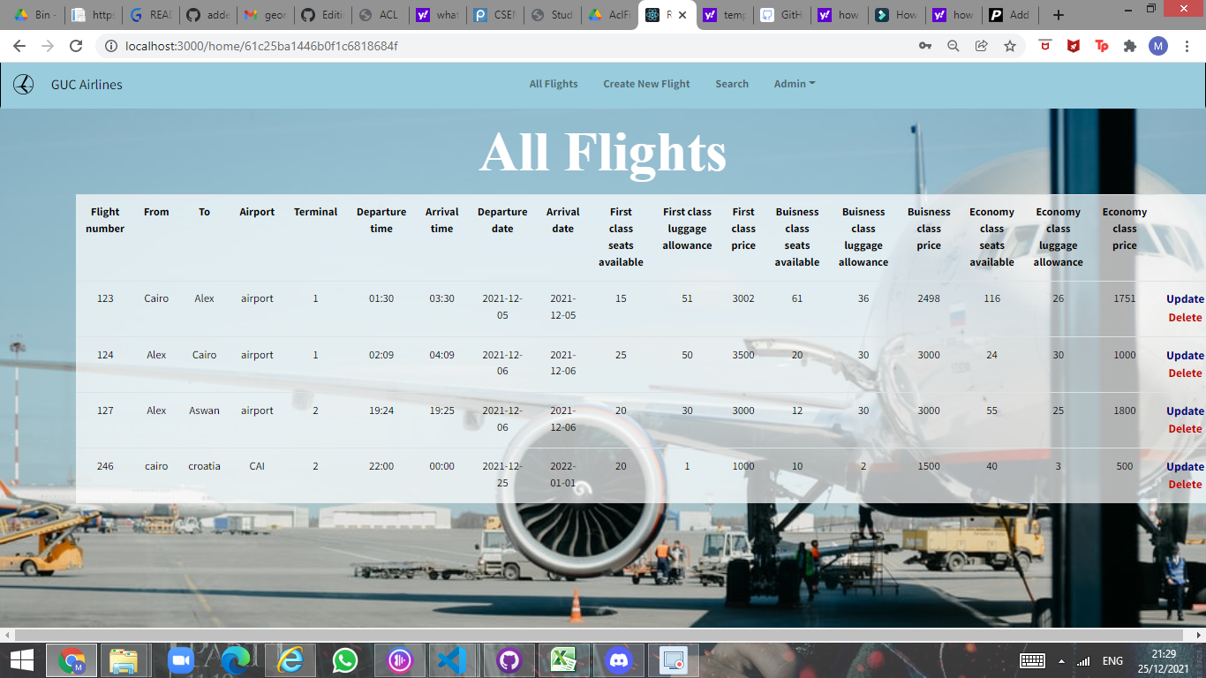Open File Explorer from the taskbar
1206x678 pixels.
pos(124,660)
